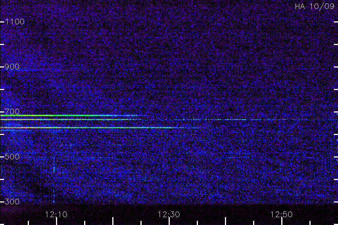
Task: Click the 700 frequency axis label
Action: [12, 111]
